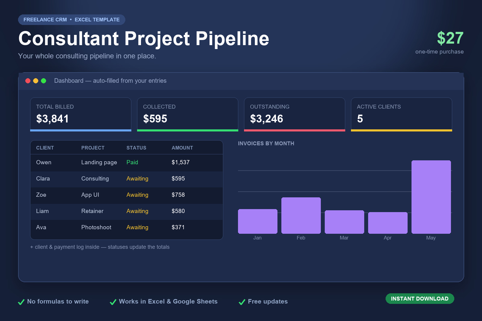
Task: Click Zoe's Awaiting status
Action: (x=137, y=195)
